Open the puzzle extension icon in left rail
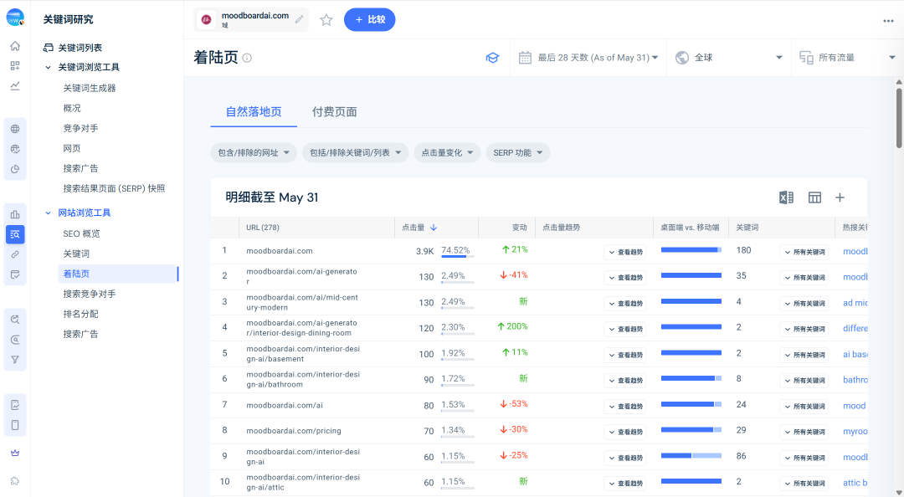The height and width of the screenshot is (497, 904). (15, 481)
